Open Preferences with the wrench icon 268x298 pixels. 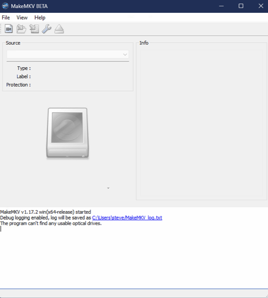tap(47, 29)
